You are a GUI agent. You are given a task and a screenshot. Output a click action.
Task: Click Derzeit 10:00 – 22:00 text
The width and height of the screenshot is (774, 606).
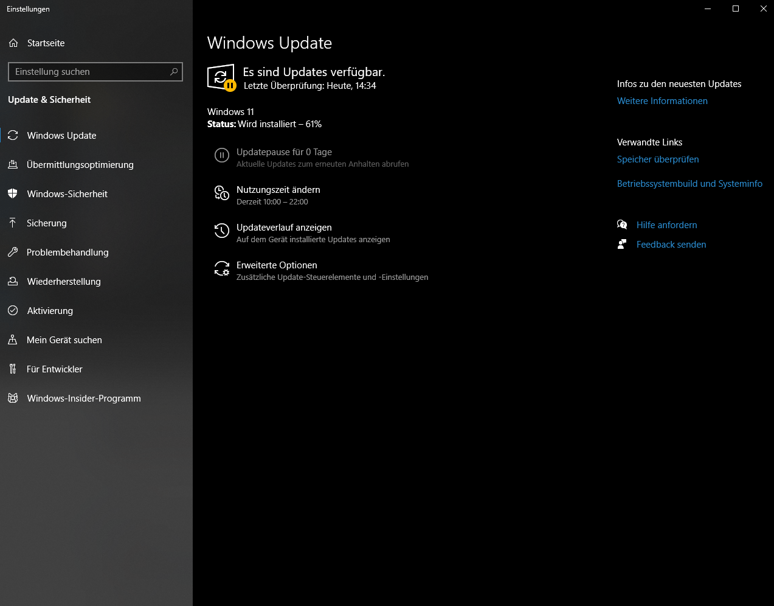pyautogui.click(x=272, y=202)
